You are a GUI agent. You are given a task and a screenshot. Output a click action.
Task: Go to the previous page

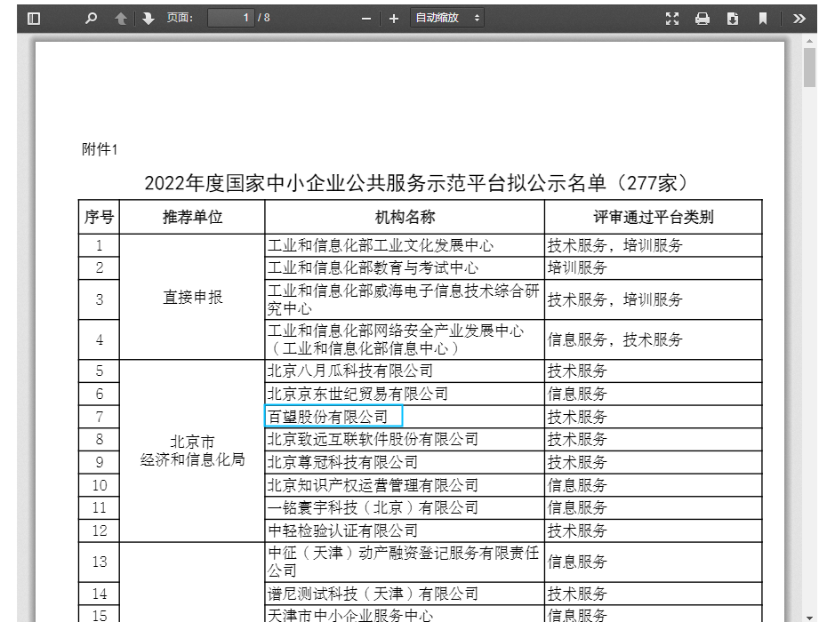point(121,19)
